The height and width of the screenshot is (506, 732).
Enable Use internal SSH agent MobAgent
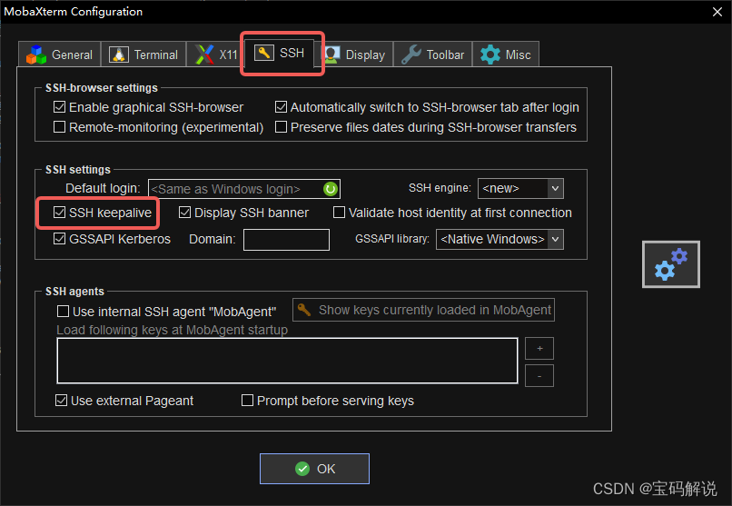[x=63, y=312]
